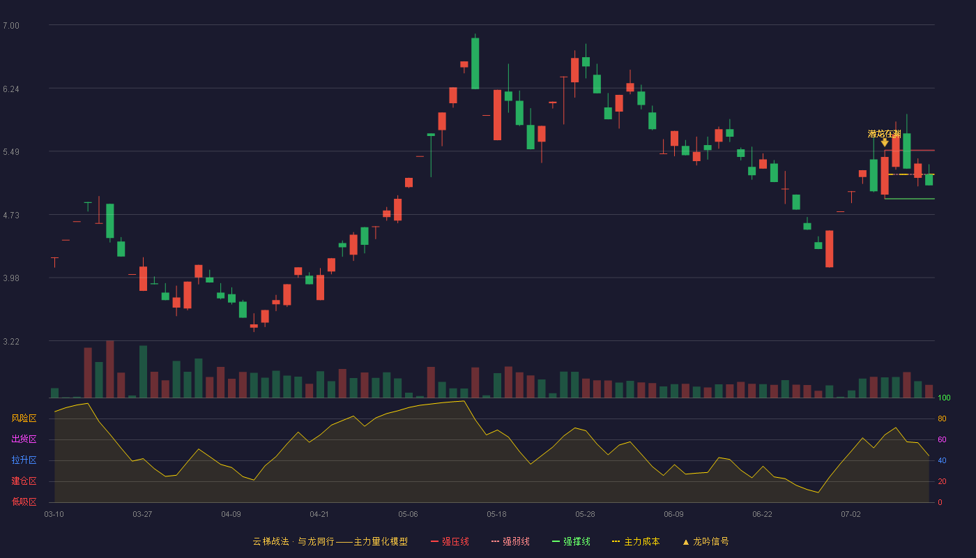The height and width of the screenshot is (558, 976).
Task: Click the blue 40 indicator axis value
Action: pyautogui.click(x=942, y=460)
